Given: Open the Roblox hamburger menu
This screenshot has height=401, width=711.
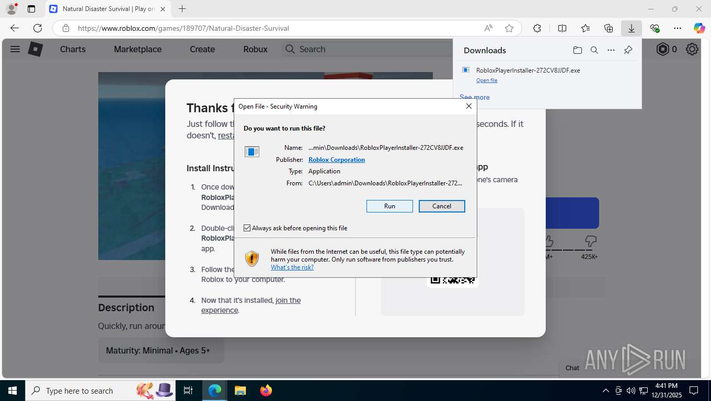Looking at the screenshot, I should (15, 49).
